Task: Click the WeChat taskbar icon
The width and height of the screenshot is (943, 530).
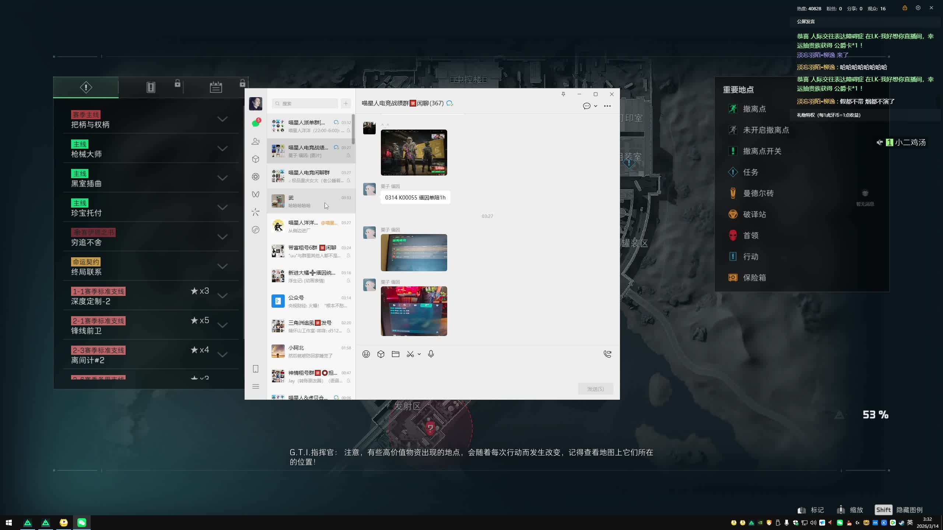Action: tap(81, 522)
